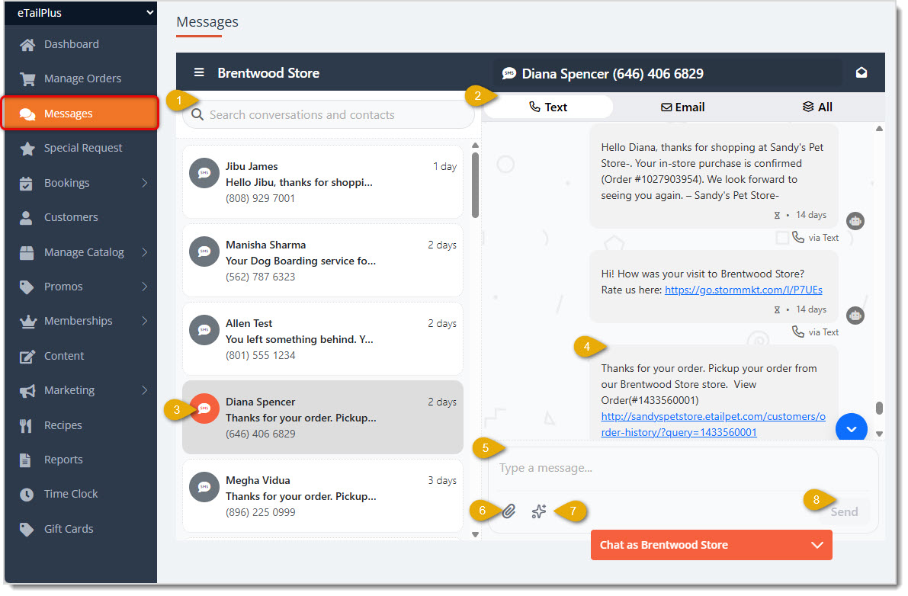
Task: Click the Manage Catalog box icon
Action: pos(27,252)
